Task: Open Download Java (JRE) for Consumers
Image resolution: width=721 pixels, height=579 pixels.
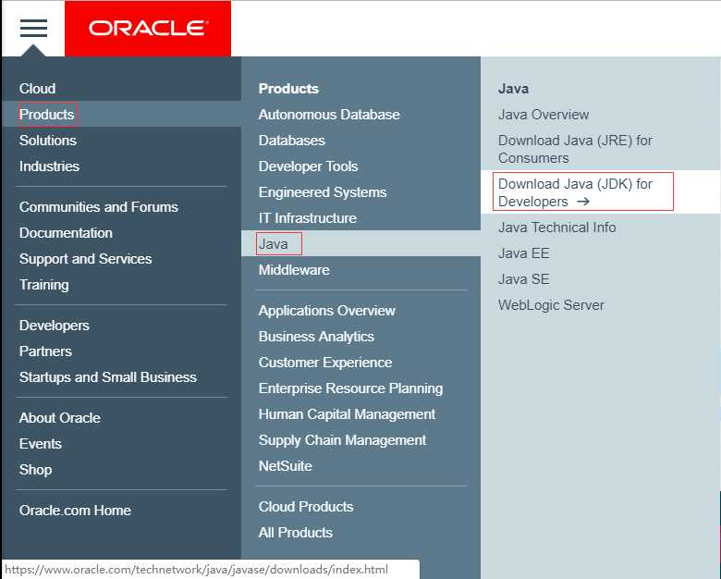Action: pyautogui.click(x=575, y=149)
